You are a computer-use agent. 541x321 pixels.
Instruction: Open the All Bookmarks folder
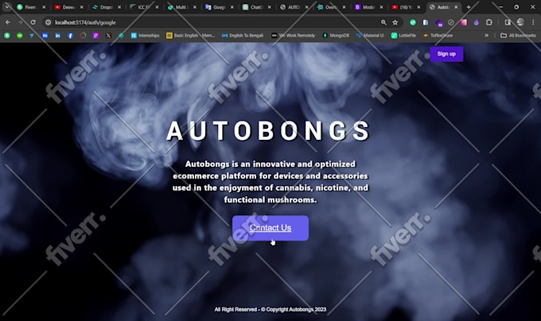point(518,36)
